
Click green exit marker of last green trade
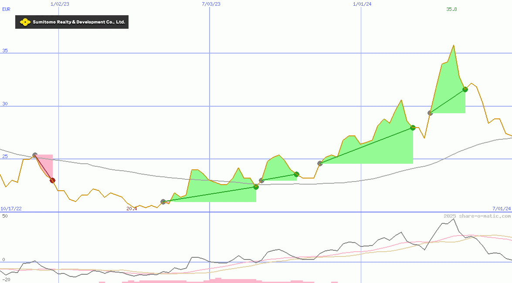(465, 89)
